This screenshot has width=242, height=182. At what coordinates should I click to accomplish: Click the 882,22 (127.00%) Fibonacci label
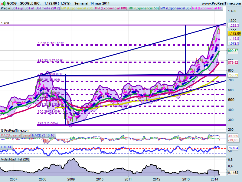[51, 60]
